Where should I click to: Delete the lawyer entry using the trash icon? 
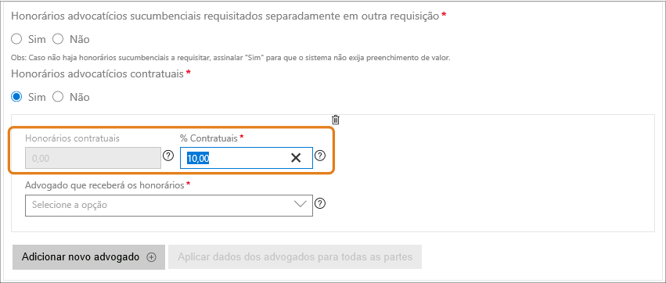pyautogui.click(x=336, y=120)
